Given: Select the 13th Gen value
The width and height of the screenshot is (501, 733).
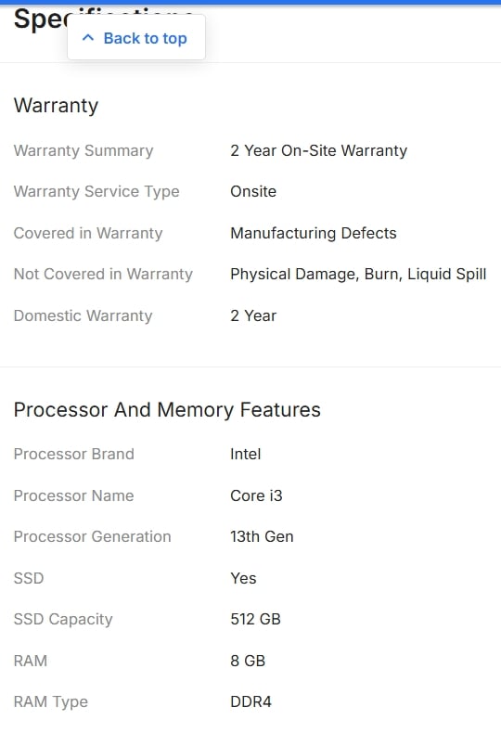Looking at the screenshot, I should tap(263, 536).
